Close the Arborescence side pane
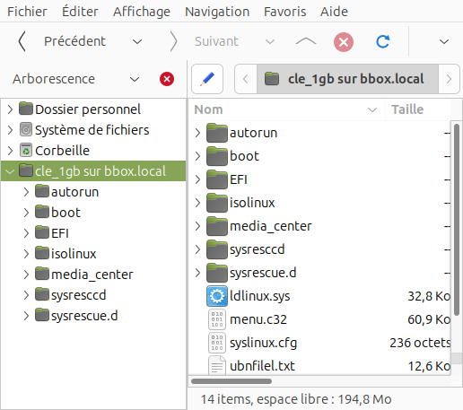463x410 pixels. pyautogui.click(x=167, y=79)
